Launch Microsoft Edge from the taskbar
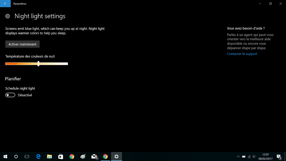 tap(38, 157)
